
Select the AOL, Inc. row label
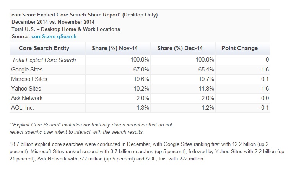click(23, 108)
